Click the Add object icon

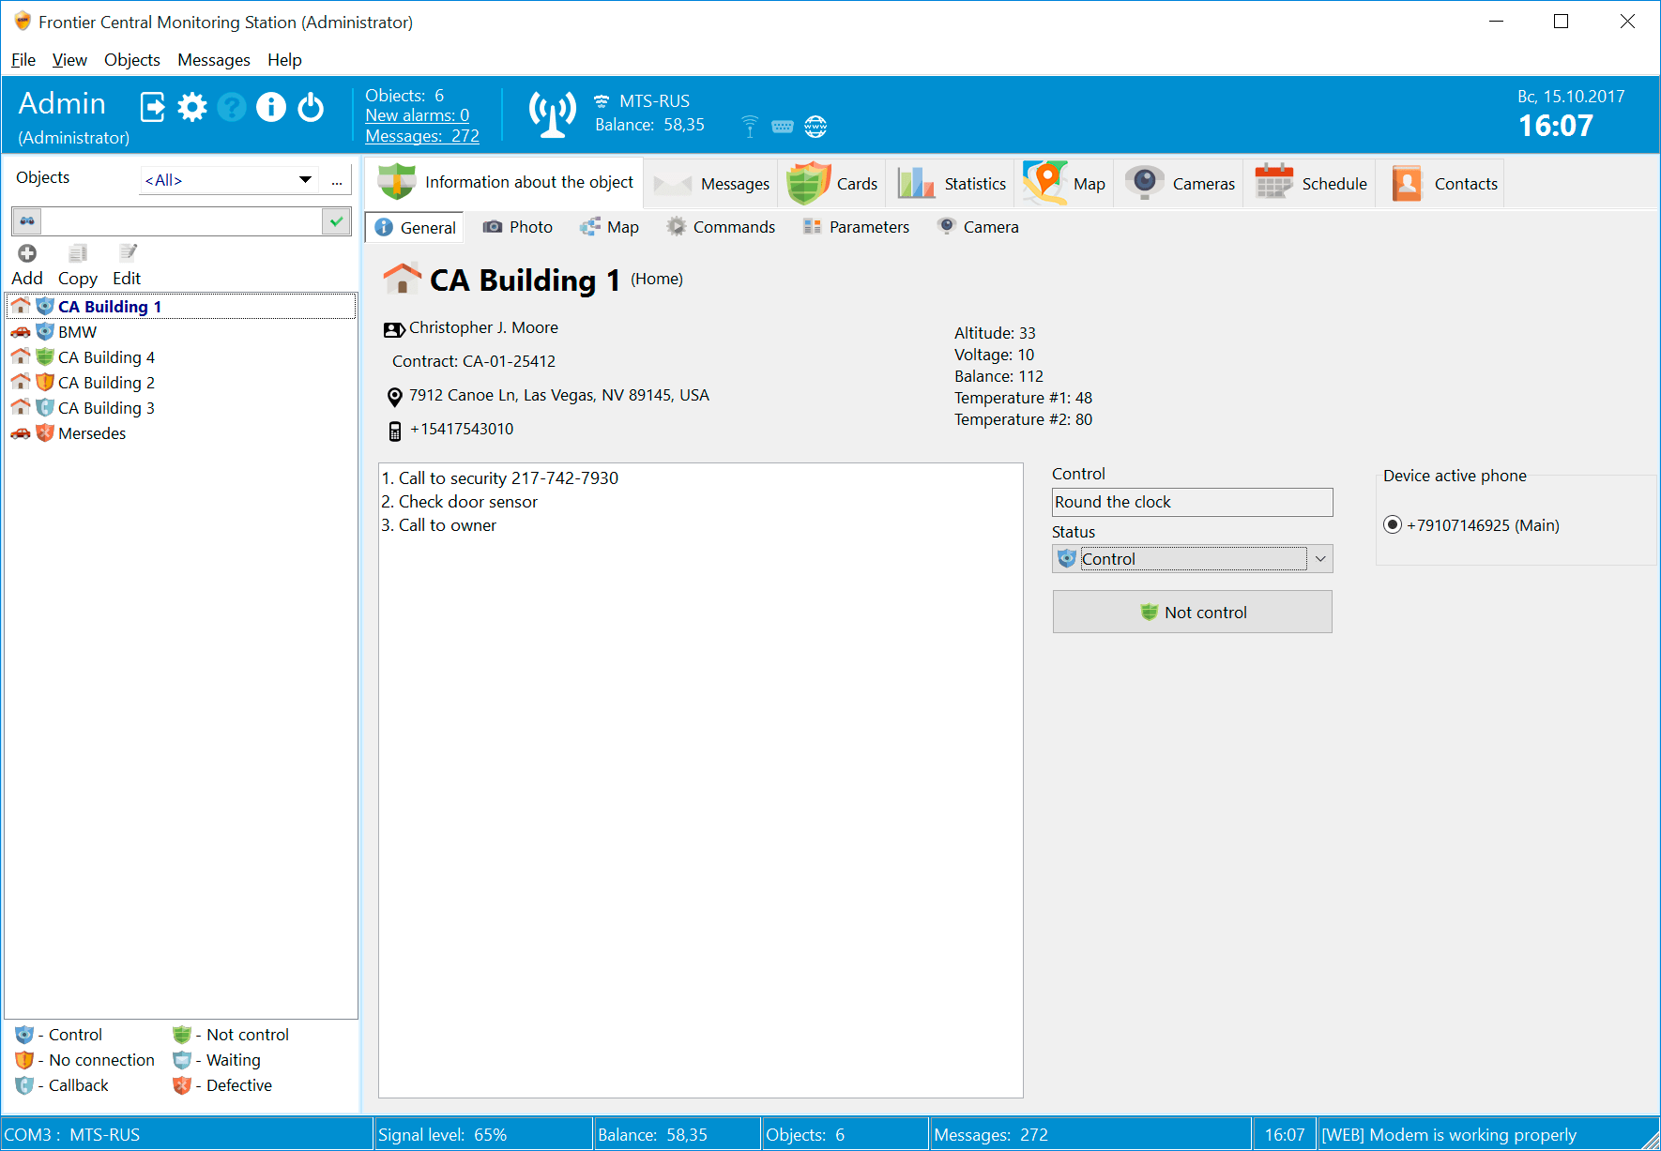coord(27,252)
